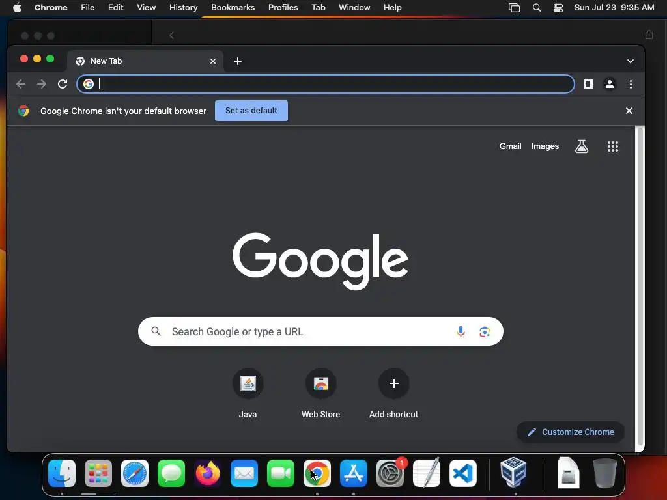Image resolution: width=667 pixels, height=500 pixels.
Task: Click the Customize Chrome button
Action: (x=571, y=432)
